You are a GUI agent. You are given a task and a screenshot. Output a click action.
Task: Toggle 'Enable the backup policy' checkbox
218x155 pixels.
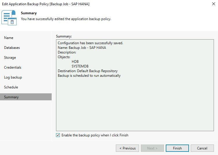coord(58,135)
